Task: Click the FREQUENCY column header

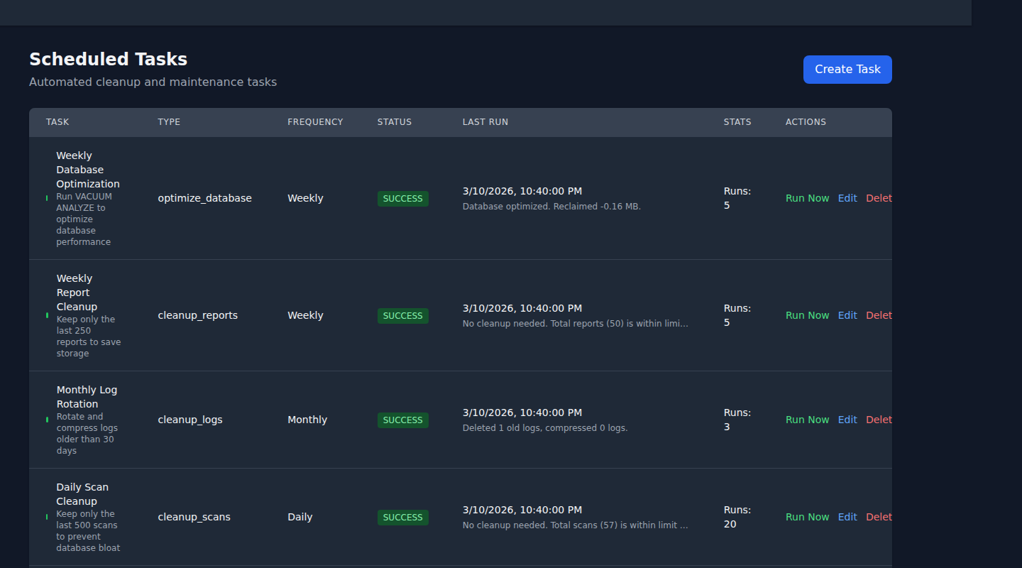Action: tap(315, 121)
